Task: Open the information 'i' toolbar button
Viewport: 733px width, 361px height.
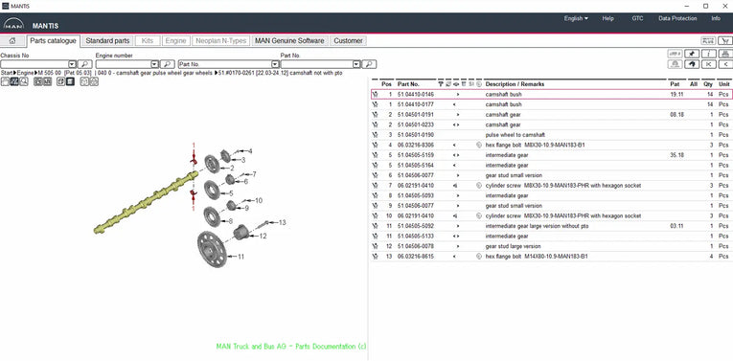Action: (709, 54)
